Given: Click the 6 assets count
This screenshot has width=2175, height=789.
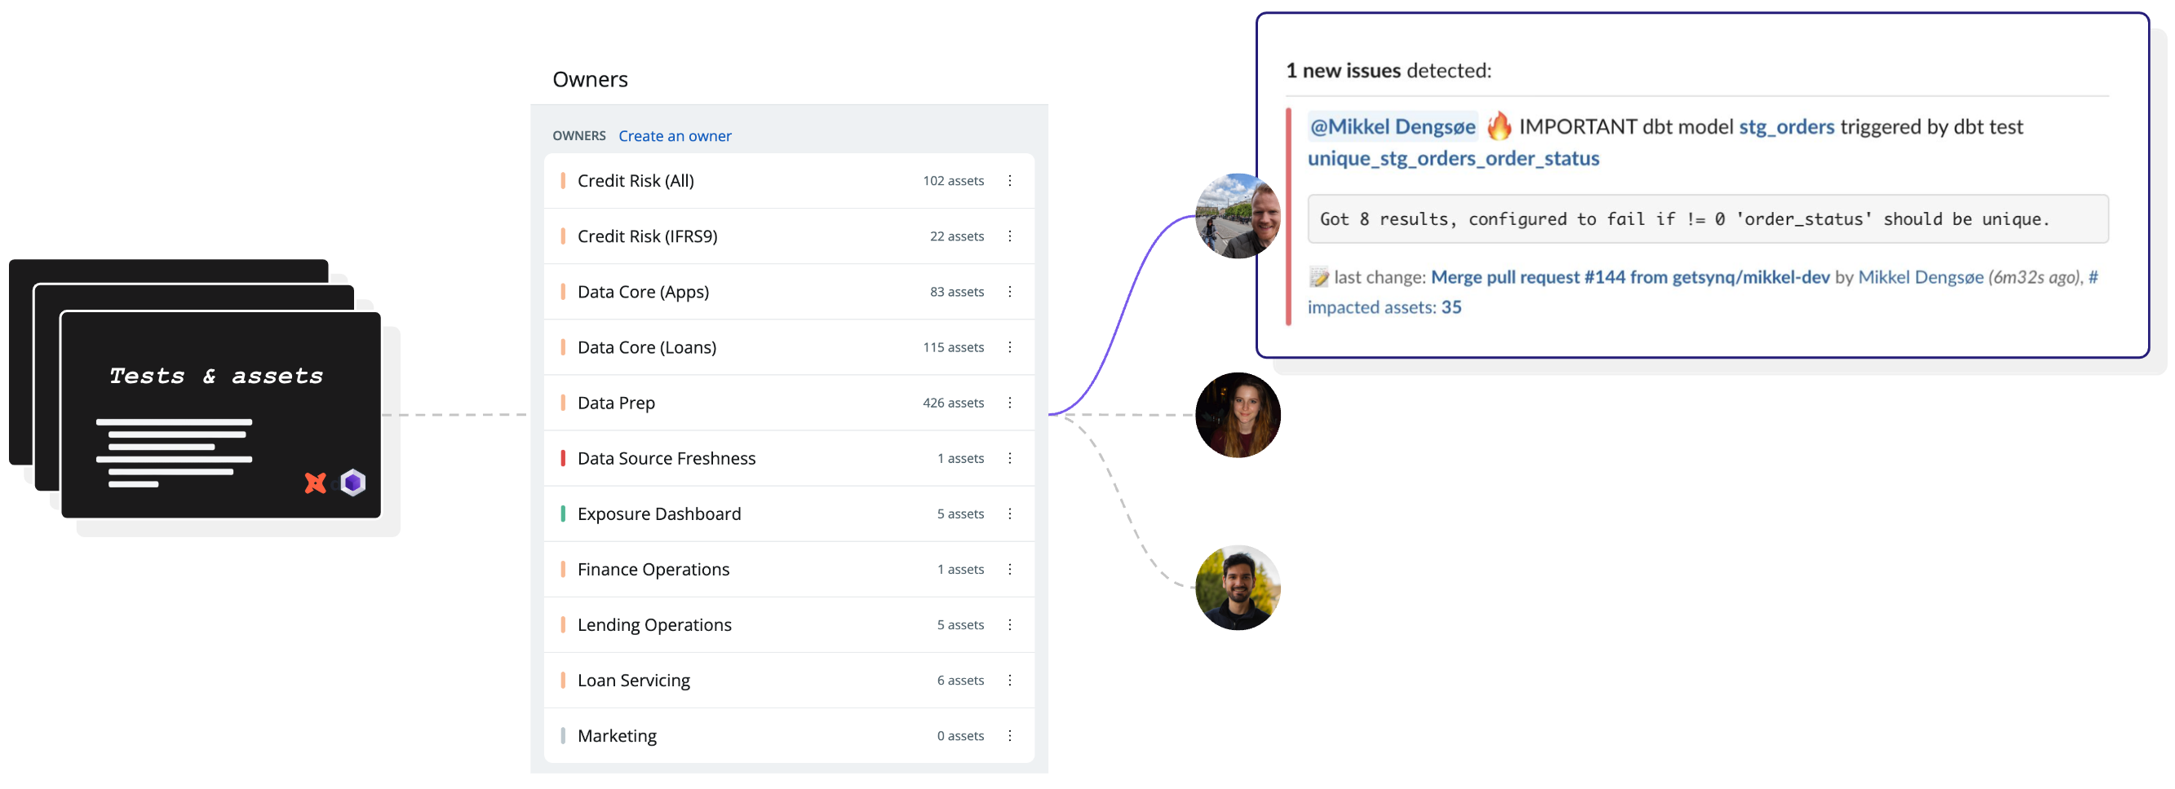Looking at the screenshot, I should tap(960, 681).
